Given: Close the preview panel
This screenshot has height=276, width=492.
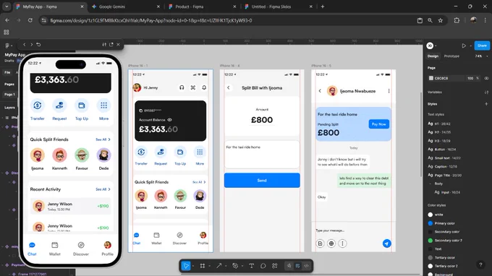Looking at the screenshot, I should click(x=118, y=45).
